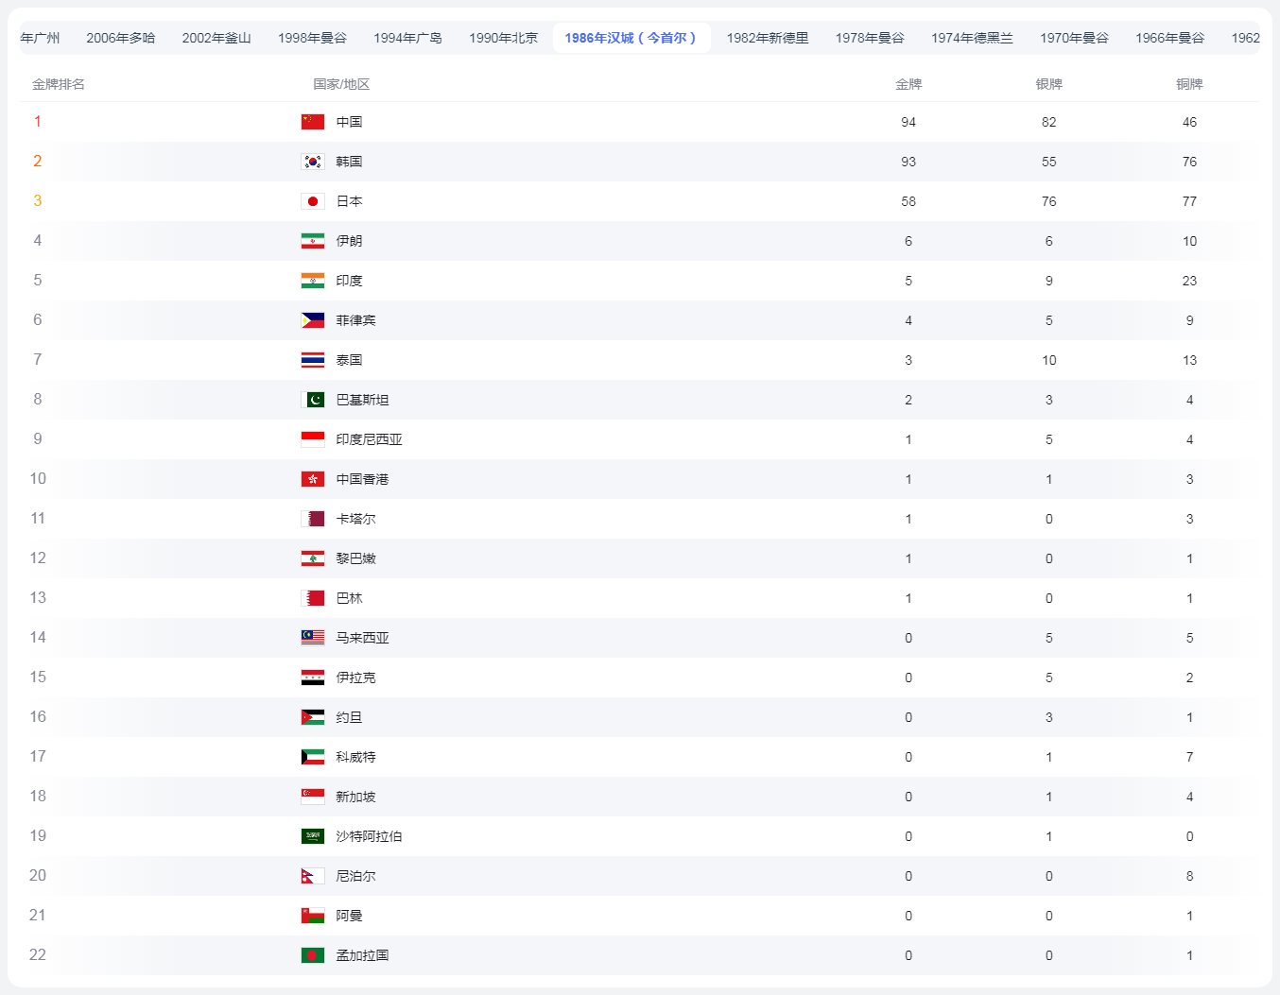Click the Nepal flag icon
Screen dimensions: 1280x995
tap(313, 876)
